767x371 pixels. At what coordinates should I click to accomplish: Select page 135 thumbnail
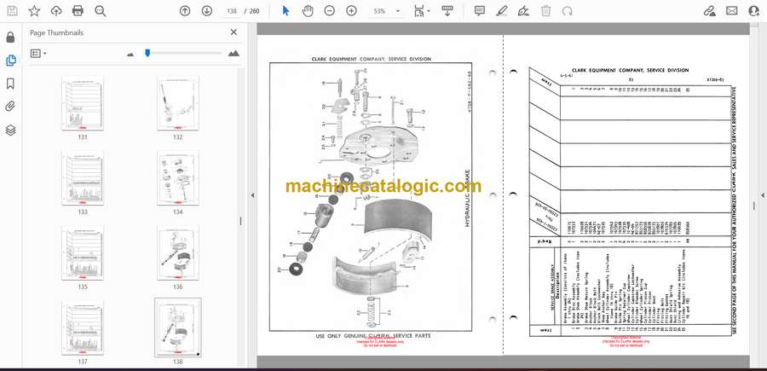click(x=83, y=253)
